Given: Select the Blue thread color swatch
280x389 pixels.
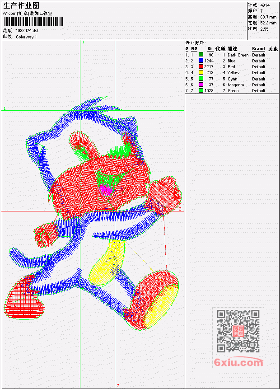Looking at the screenshot, I should click(x=201, y=61).
